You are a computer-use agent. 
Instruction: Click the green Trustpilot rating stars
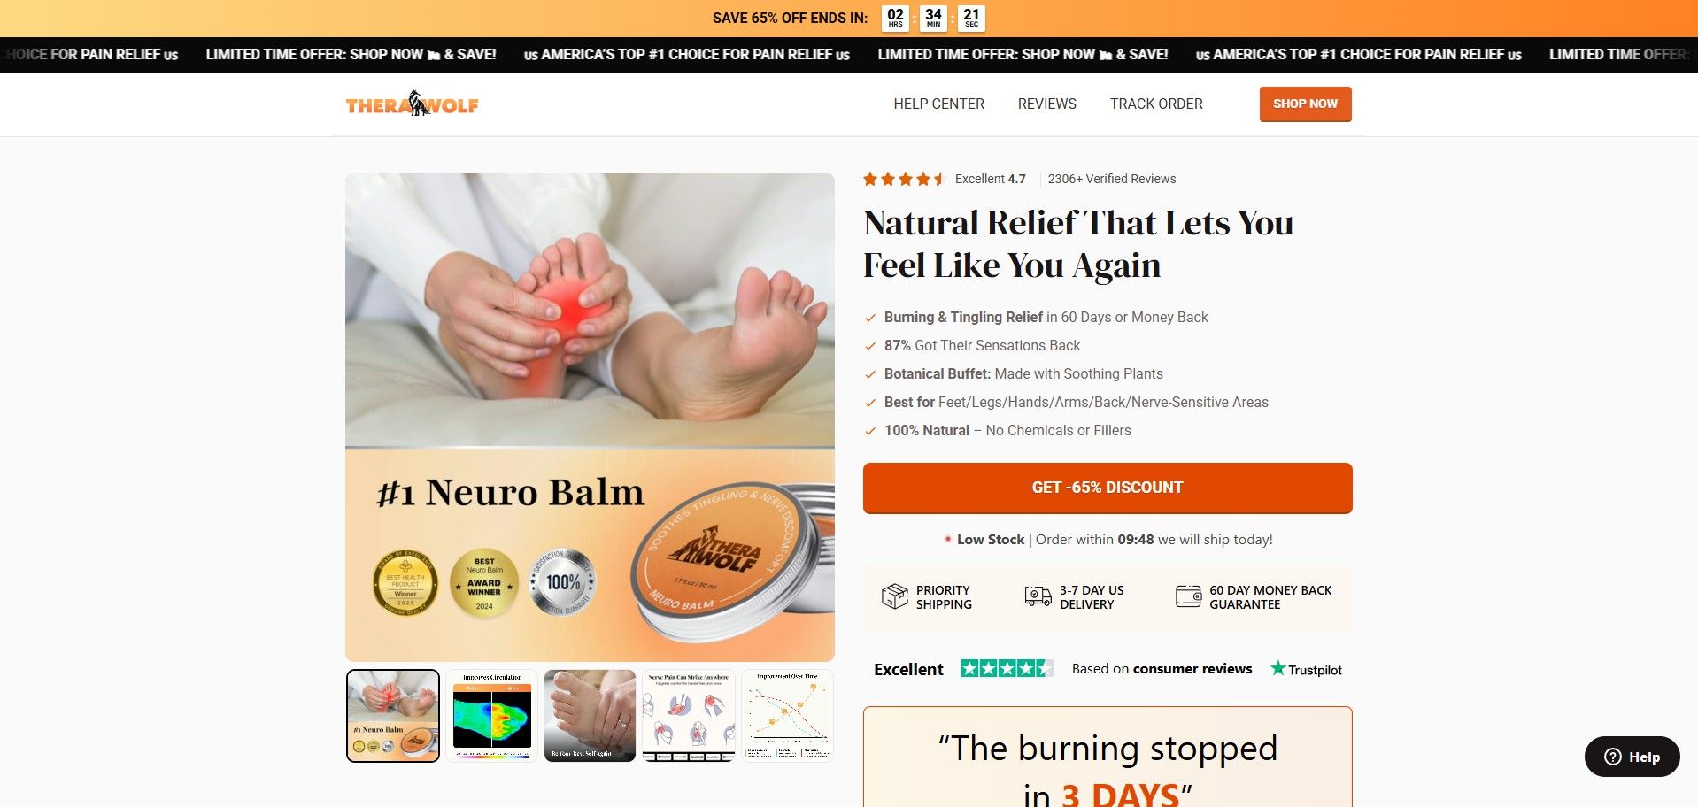point(1007,669)
